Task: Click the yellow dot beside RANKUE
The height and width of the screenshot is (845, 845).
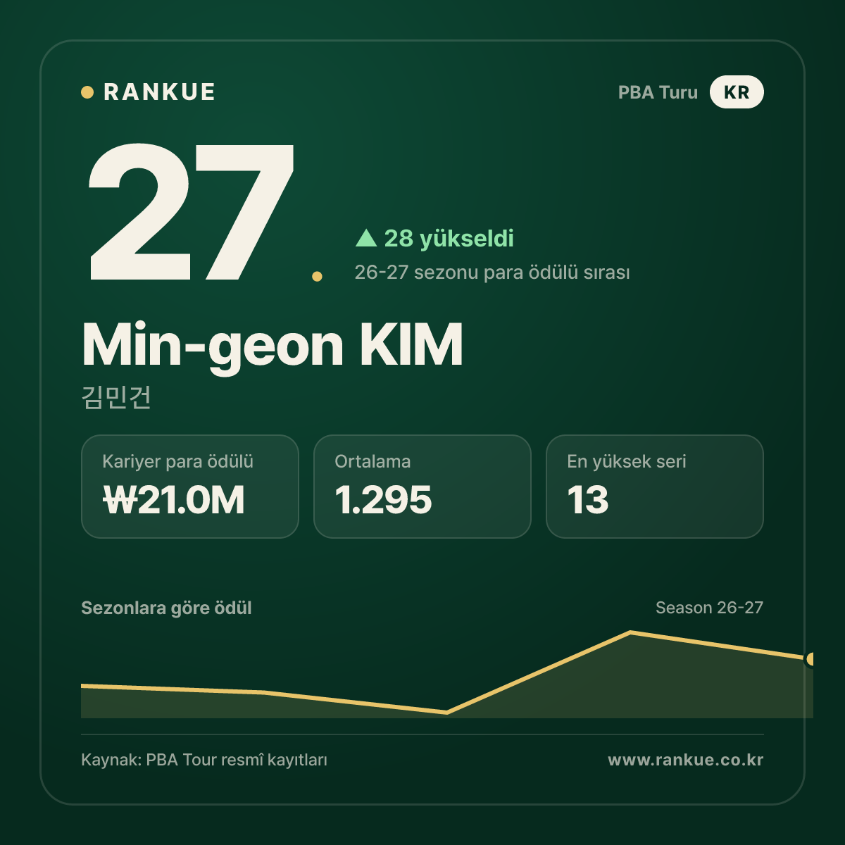Action: [87, 92]
